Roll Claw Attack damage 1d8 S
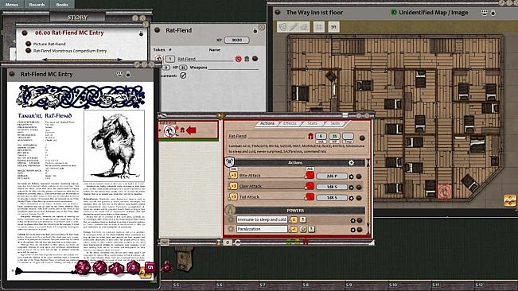The image size is (518, 291). pyautogui.click(x=332, y=187)
